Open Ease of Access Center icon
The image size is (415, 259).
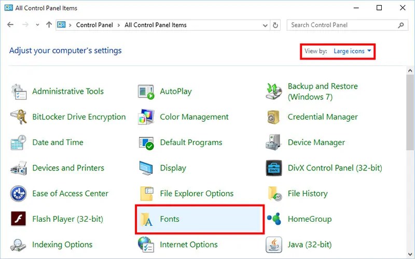(x=18, y=193)
